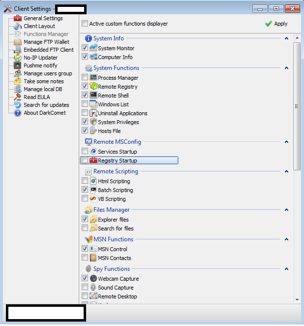
Task: Enable the Active custom functions displayer checkbox
Action: click(x=85, y=24)
